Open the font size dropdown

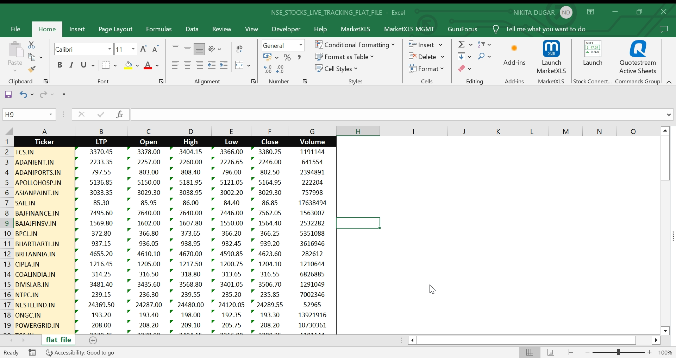tap(133, 49)
